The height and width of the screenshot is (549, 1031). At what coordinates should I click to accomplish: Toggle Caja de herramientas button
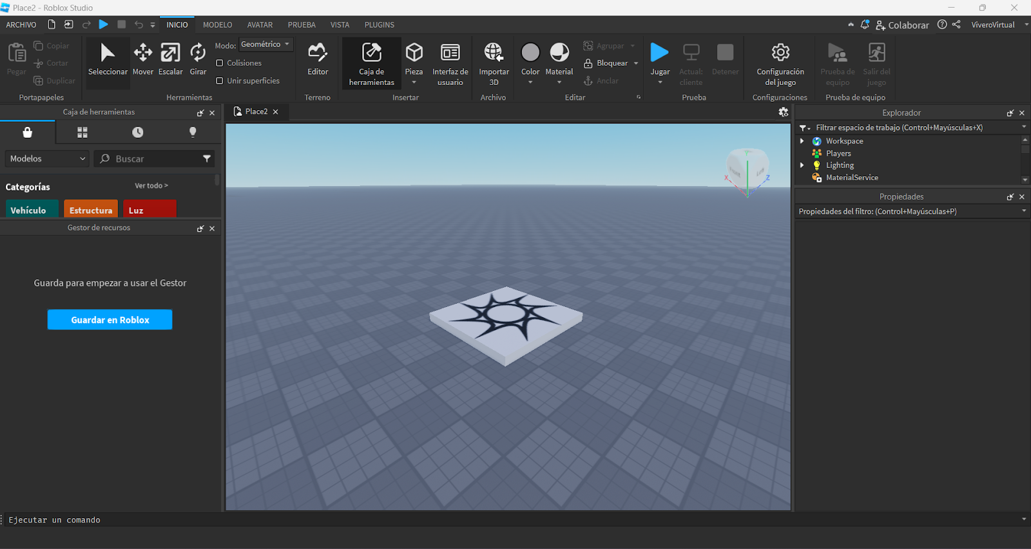click(372, 64)
